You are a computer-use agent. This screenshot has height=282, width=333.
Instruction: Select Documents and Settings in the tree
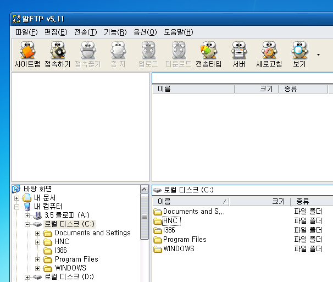93,233
